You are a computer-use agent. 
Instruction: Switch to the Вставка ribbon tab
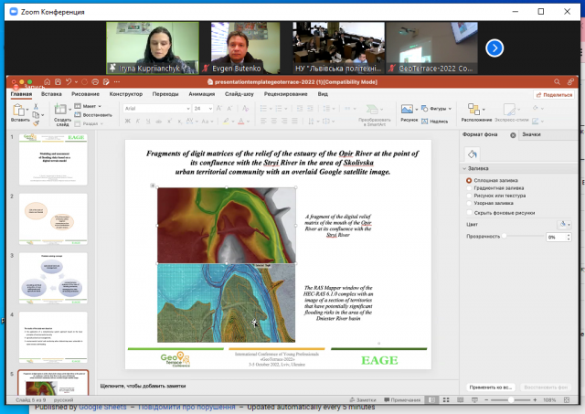51,94
